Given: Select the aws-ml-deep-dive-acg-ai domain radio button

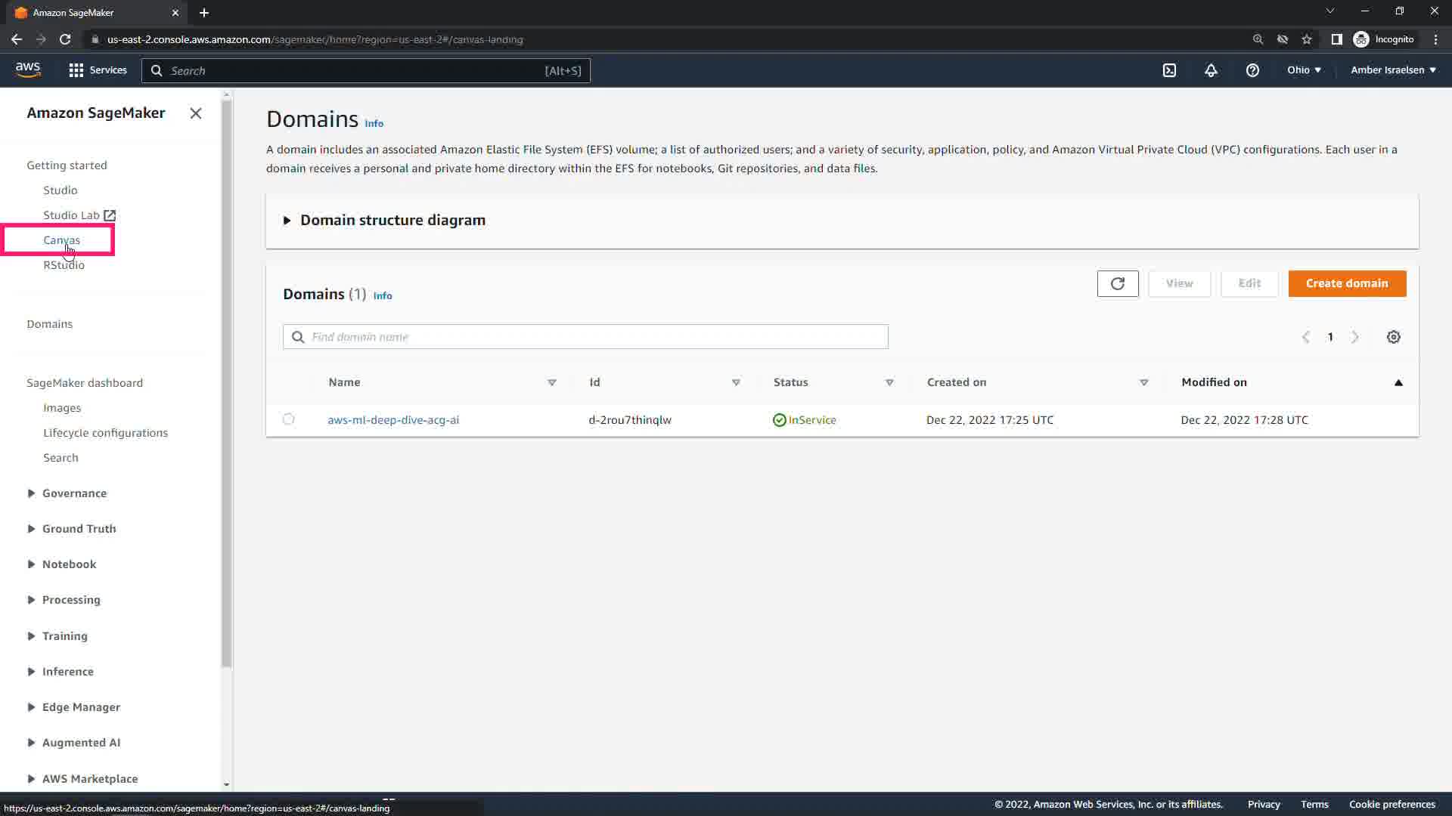Looking at the screenshot, I should 288,419.
